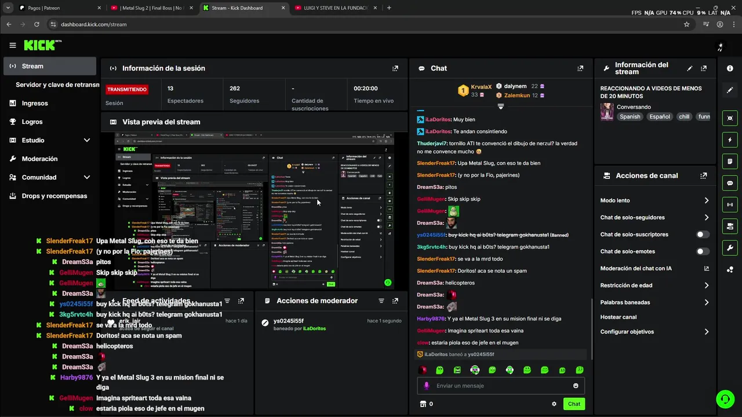
Task: Reload the page
Action: (x=37, y=24)
